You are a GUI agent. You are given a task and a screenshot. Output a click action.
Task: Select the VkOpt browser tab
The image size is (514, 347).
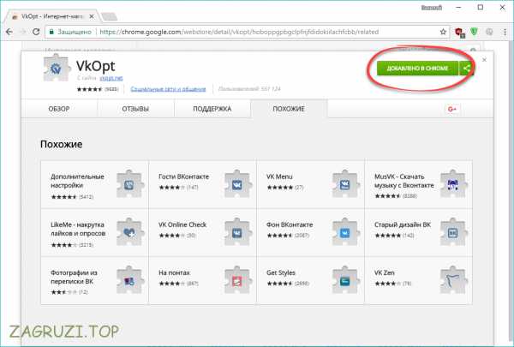click(x=51, y=16)
